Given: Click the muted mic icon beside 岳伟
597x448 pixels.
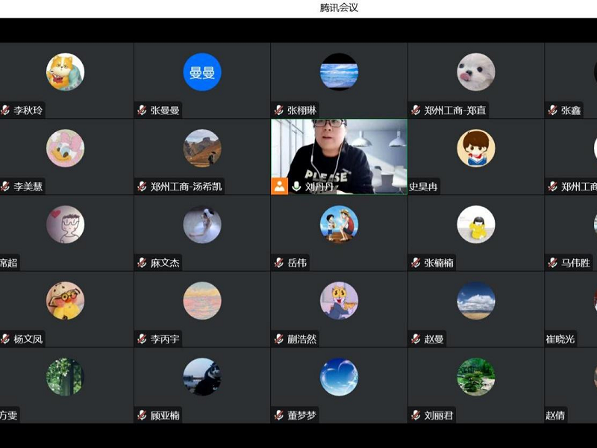Looking at the screenshot, I should click(x=279, y=263).
